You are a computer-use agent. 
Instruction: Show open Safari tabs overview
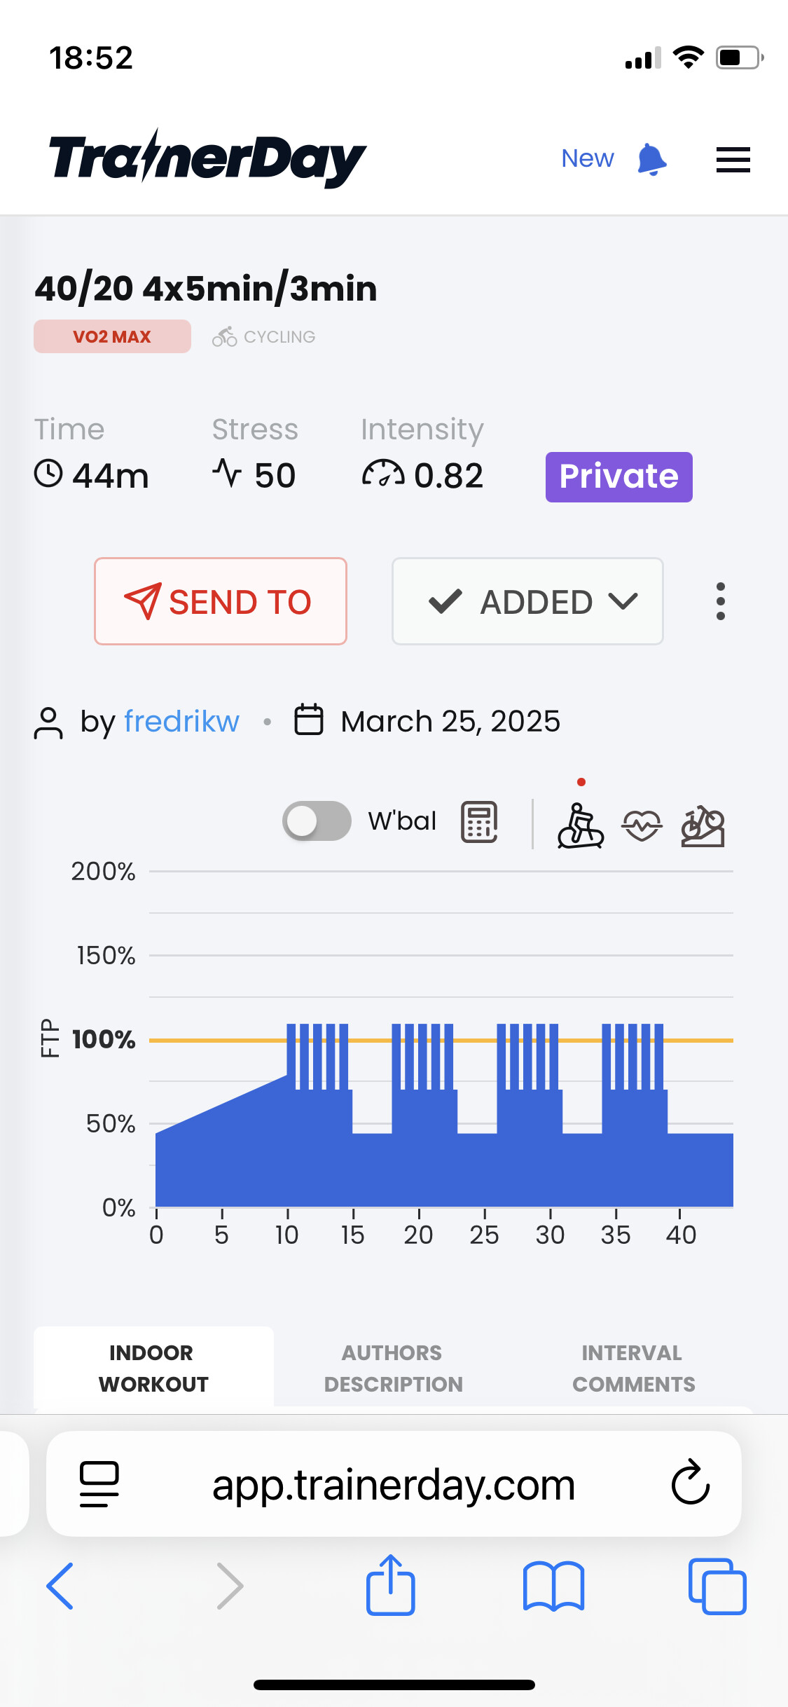[x=717, y=1586]
